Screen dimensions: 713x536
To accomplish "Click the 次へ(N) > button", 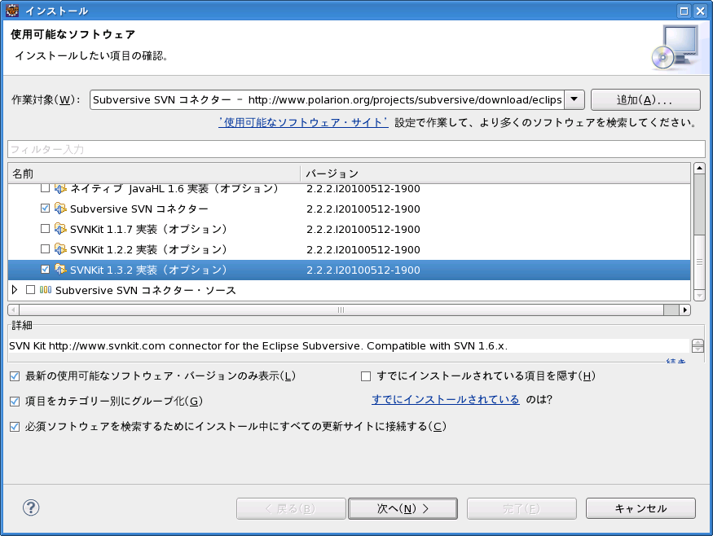I will (x=403, y=508).
